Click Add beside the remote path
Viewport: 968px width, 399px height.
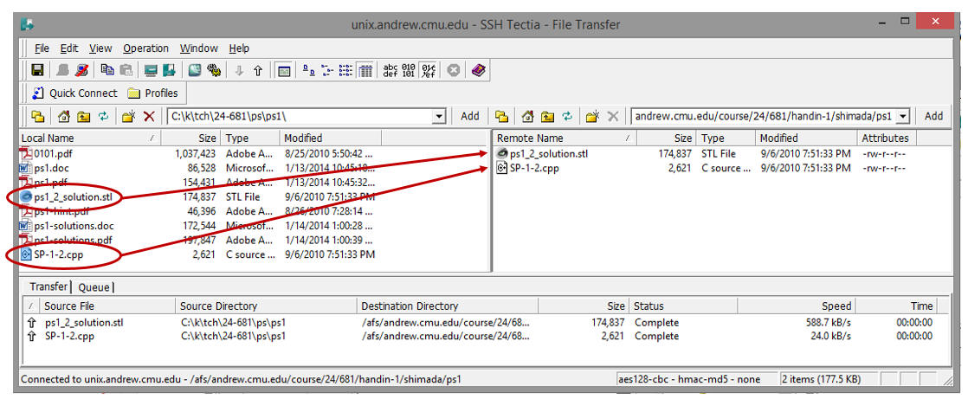(933, 116)
